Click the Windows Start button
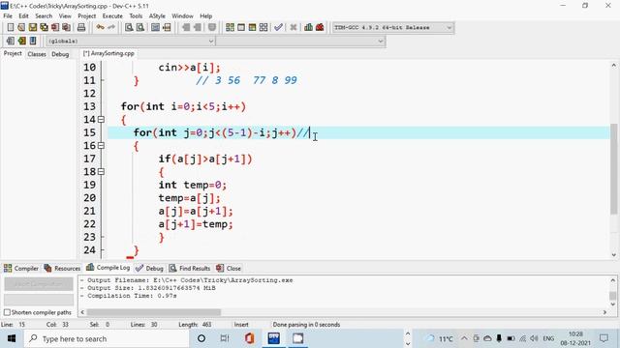Image resolution: width=620 pixels, height=348 pixels. coord(12,338)
